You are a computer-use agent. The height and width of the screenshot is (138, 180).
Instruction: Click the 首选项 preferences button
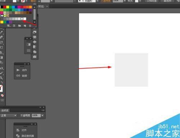click(x=167, y=1)
